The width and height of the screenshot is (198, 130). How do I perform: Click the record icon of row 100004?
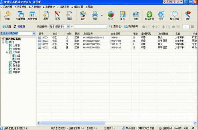[x=39, y=37]
